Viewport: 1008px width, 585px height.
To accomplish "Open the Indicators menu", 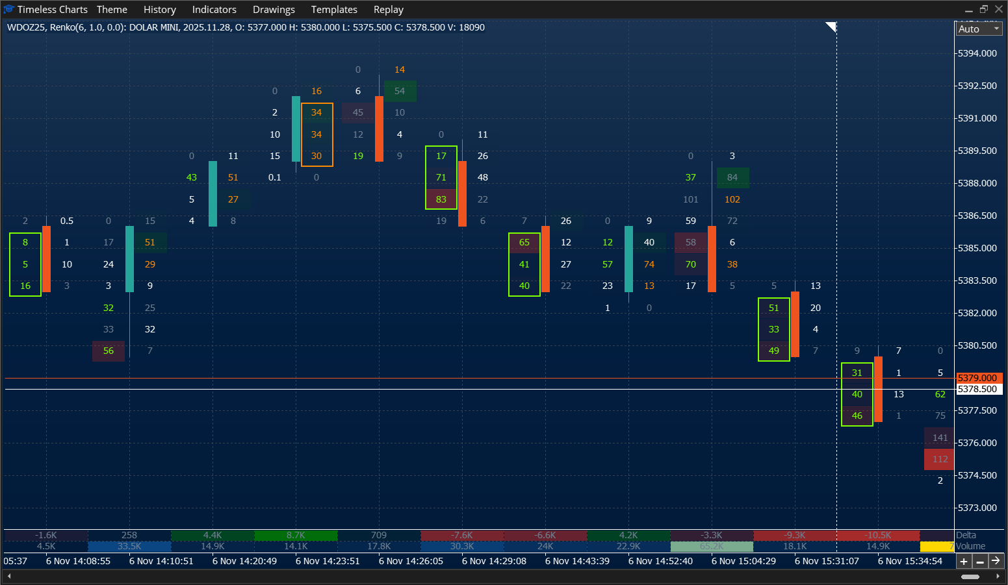I will coord(214,9).
